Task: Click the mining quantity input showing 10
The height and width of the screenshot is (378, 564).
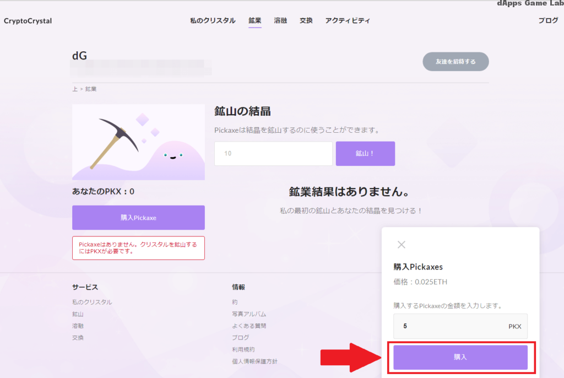Action: click(x=273, y=153)
